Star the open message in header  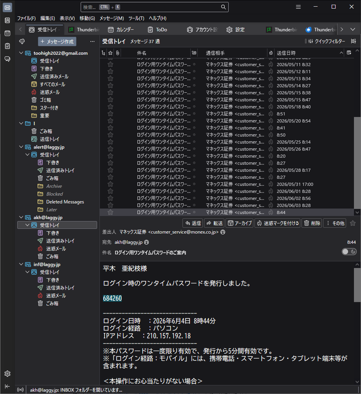coord(353,223)
